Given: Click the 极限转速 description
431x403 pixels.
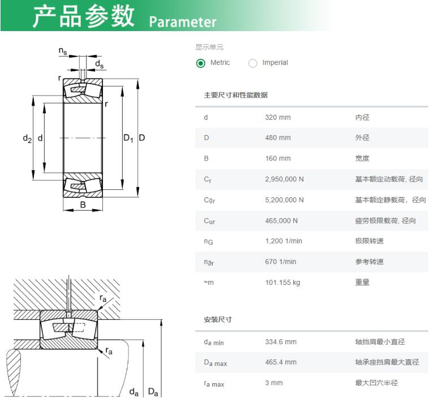Looking at the screenshot, I should 369,241.
